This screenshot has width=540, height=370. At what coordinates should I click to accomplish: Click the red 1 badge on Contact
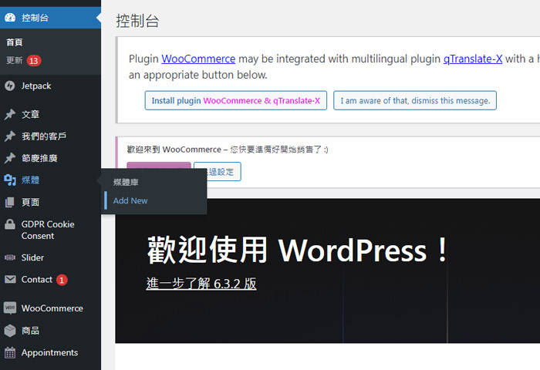click(x=62, y=280)
